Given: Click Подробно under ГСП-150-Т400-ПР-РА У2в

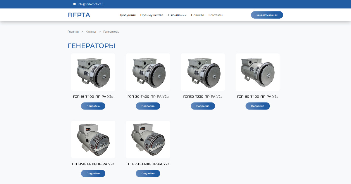Looking at the screenshot, I should coord(93,173).
